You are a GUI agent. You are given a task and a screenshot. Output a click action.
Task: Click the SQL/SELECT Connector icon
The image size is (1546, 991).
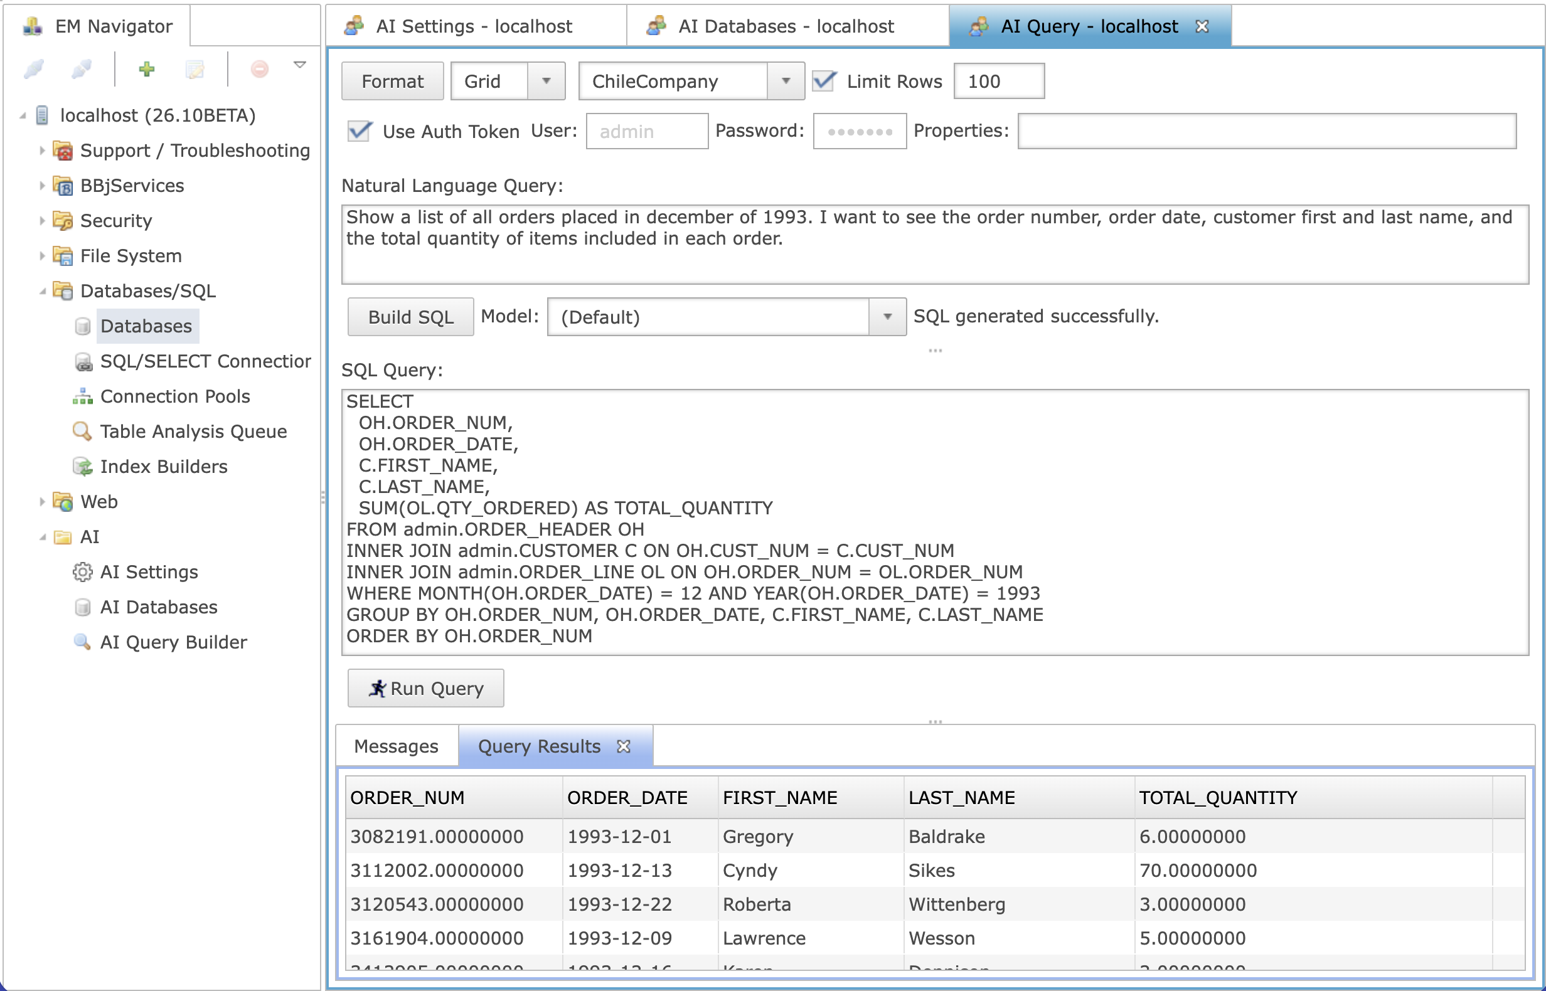point(83,362)
